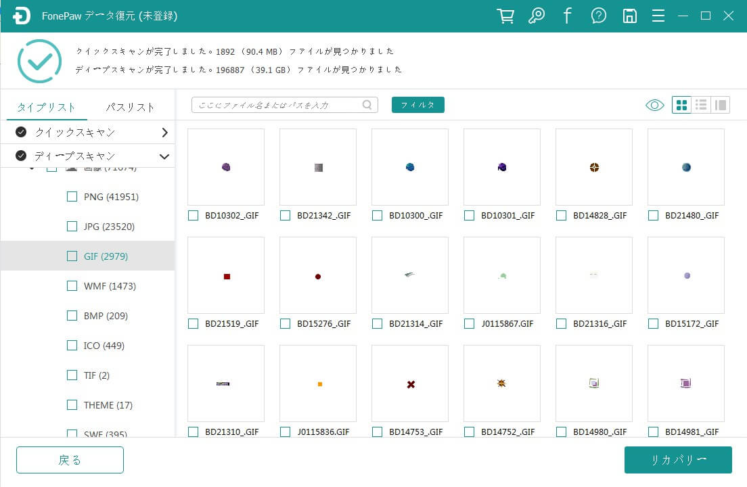Open thumbnail of BD21480_.GIF
Viewport: 747px width, 487px height.
(x=686, y=167)
